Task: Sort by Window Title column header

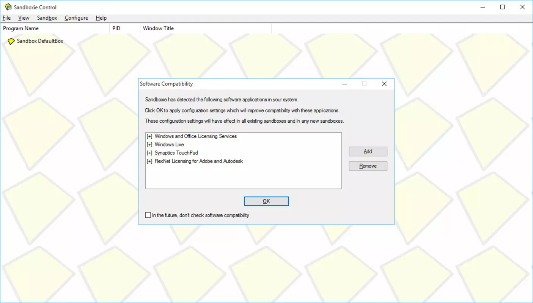Action: [x=206, y=28]
